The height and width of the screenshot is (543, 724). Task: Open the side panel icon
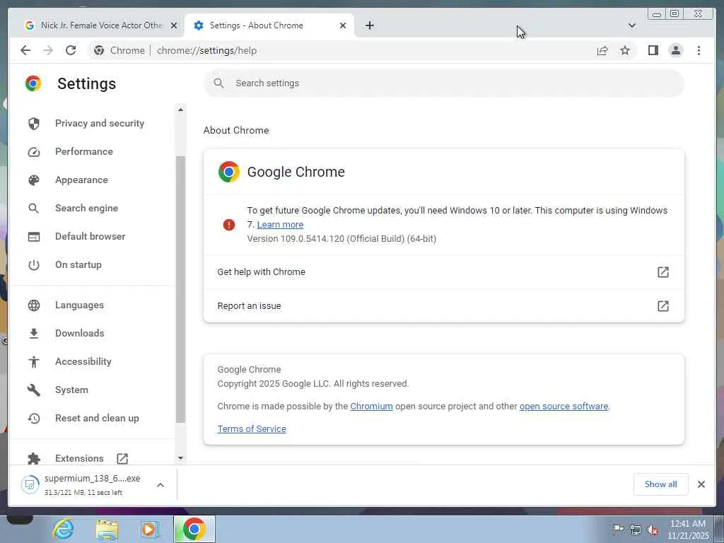653,50
